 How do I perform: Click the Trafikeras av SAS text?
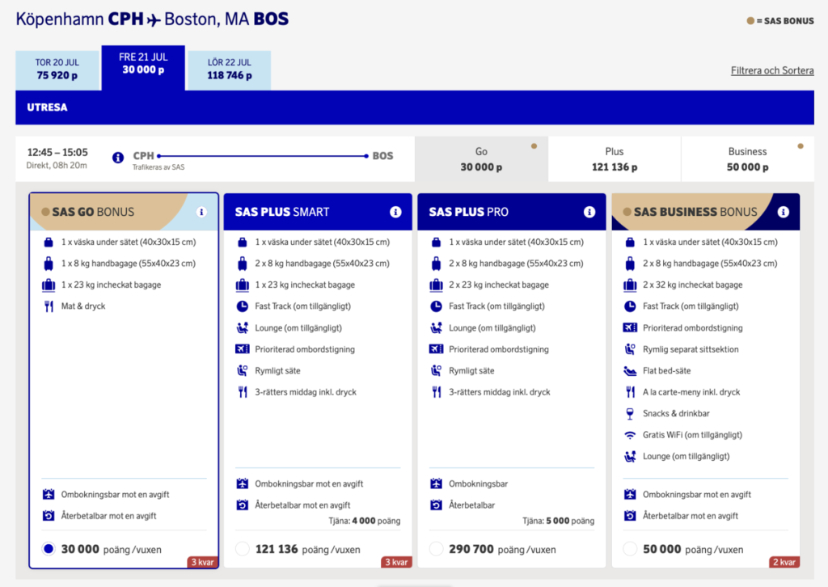click(158, 167)
